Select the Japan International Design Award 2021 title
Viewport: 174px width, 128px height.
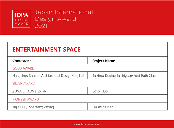point(64,19)
